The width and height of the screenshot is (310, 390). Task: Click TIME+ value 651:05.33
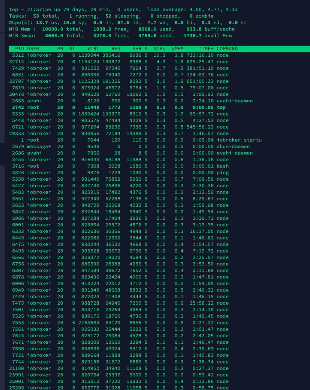200,81
